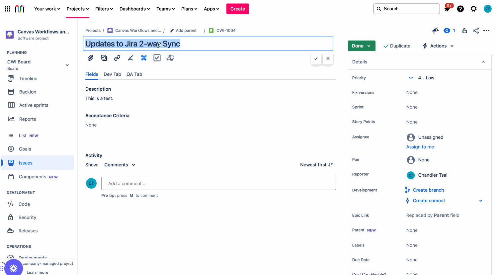497x275 pixels.
Task: Open the help question mark icon
Action: pyautogui.click(x=460, y=9)
